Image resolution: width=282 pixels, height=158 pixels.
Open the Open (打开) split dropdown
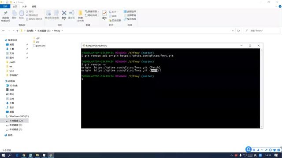[113, 12]
